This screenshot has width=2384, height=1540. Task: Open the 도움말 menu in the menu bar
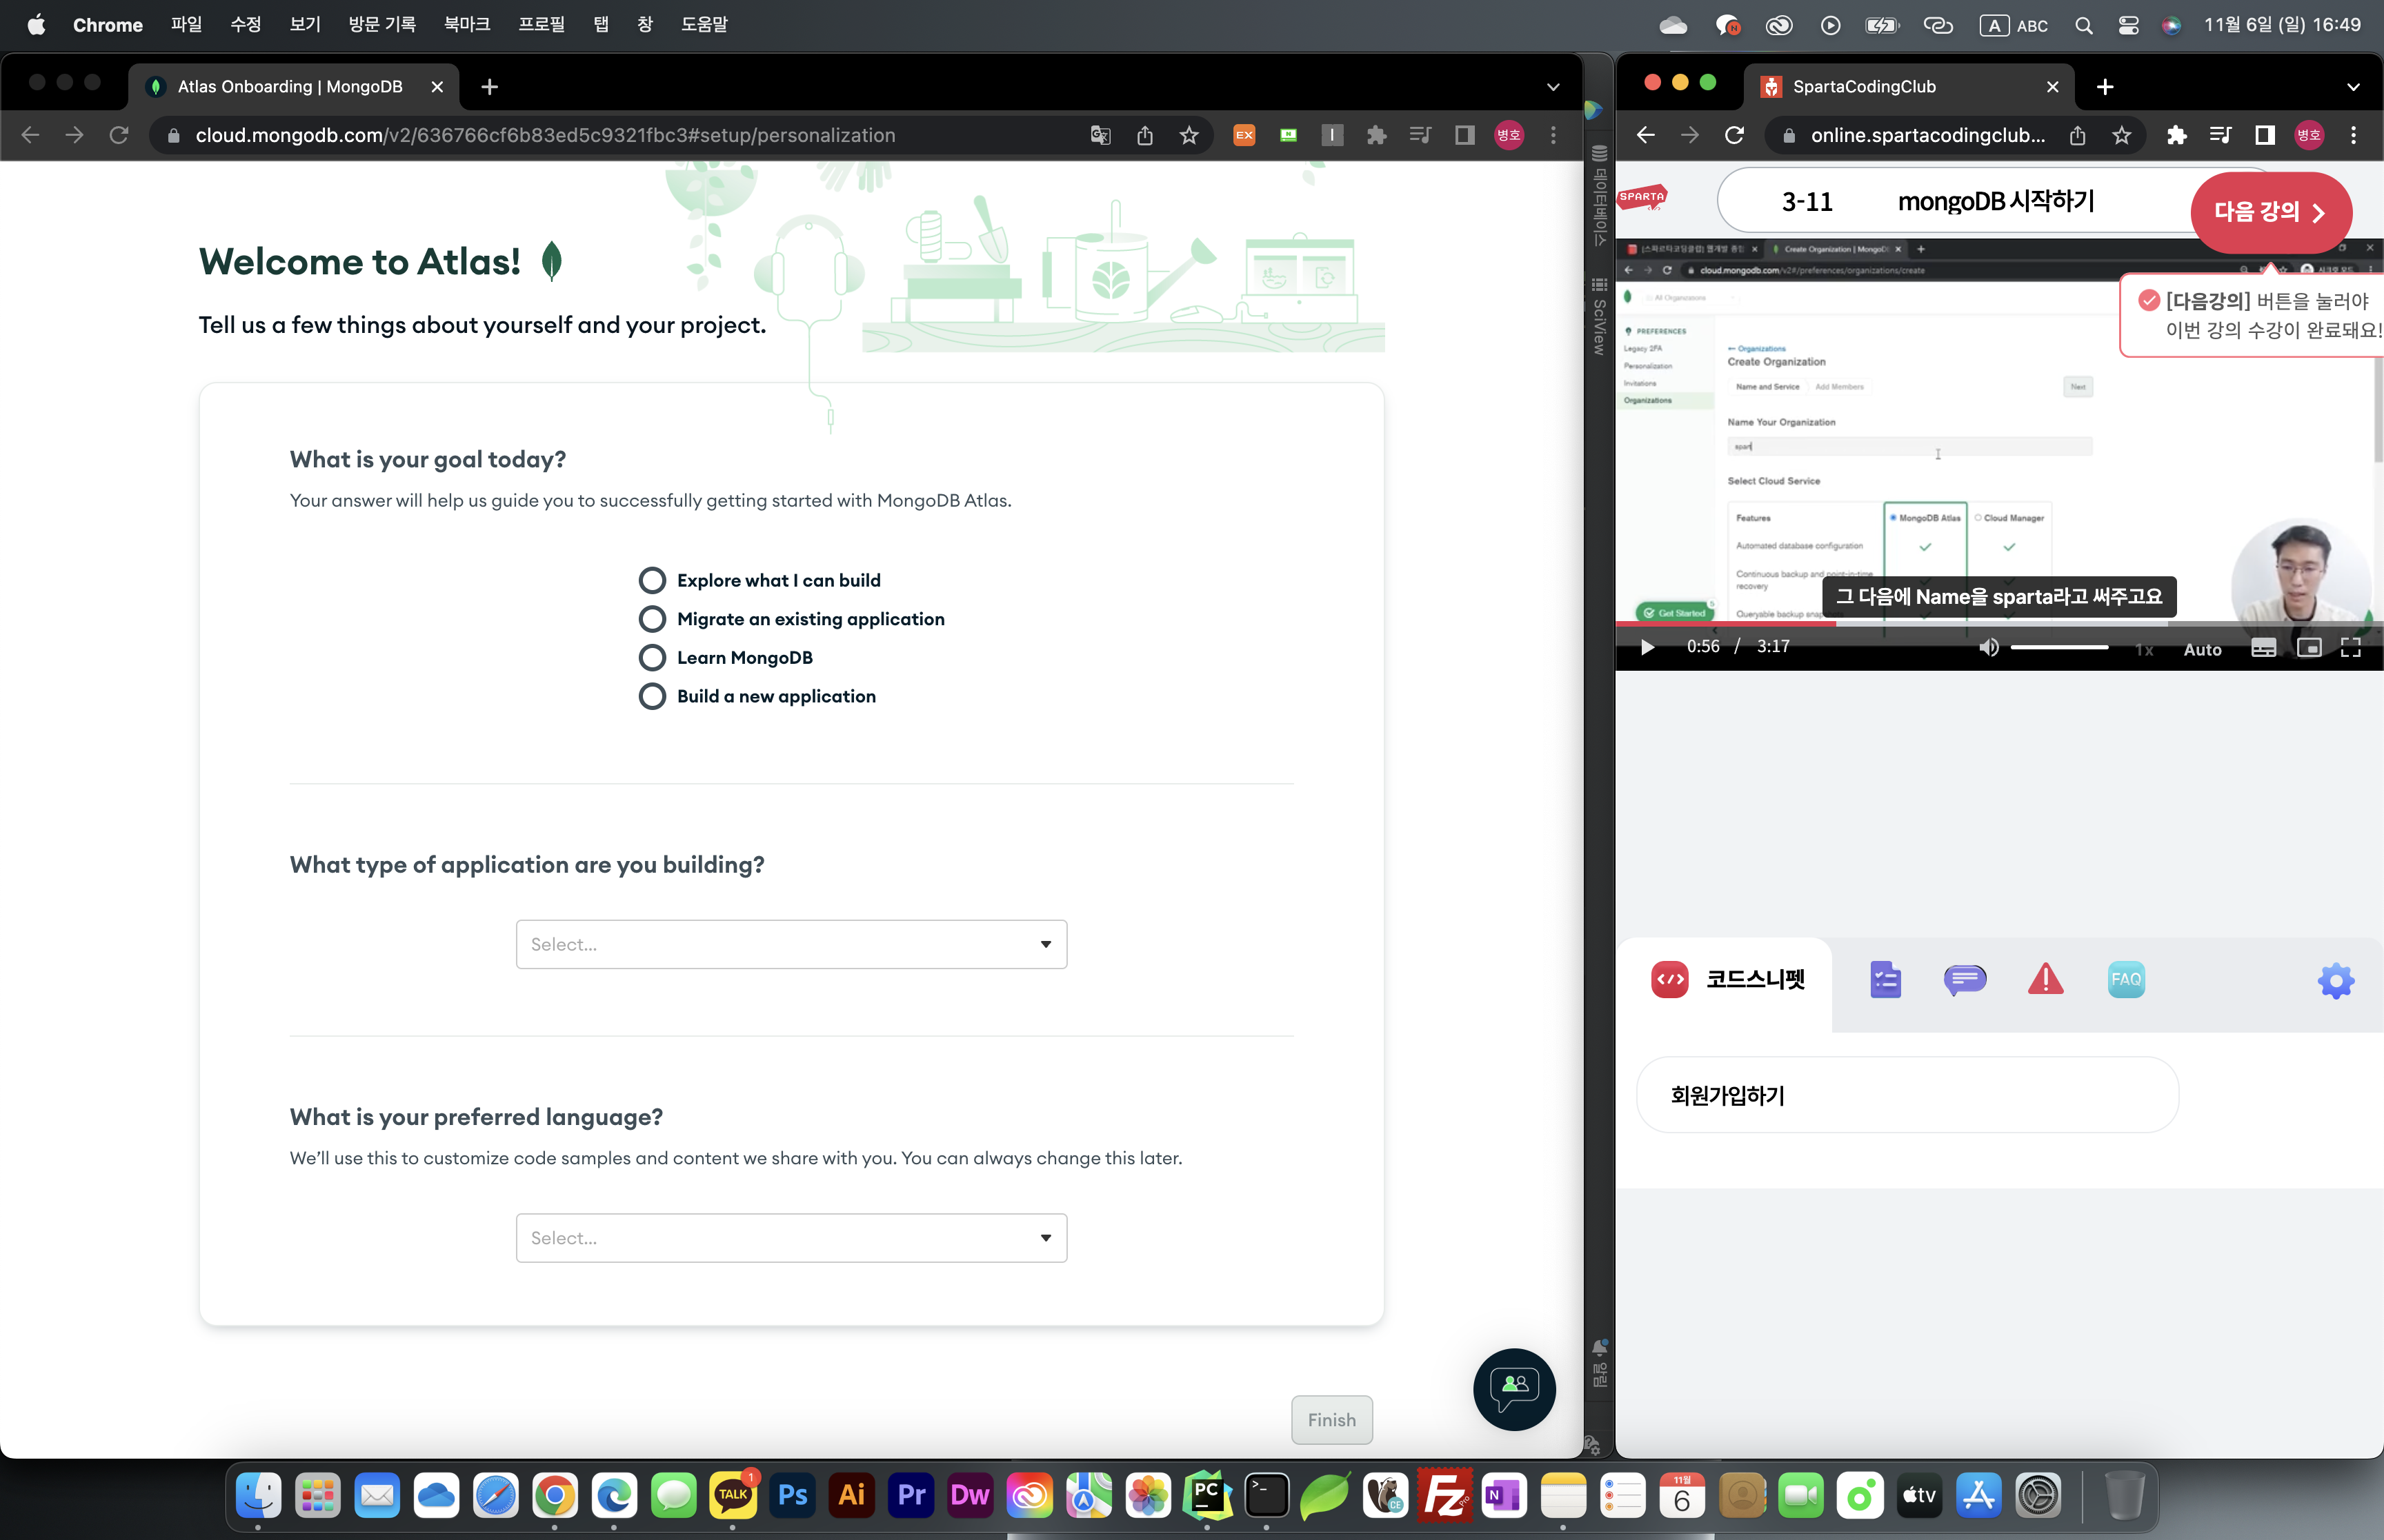(704, 25)
